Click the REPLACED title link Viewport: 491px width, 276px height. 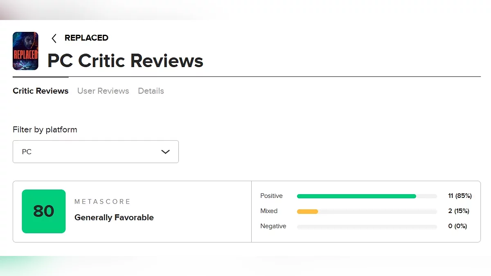(86, 38)
